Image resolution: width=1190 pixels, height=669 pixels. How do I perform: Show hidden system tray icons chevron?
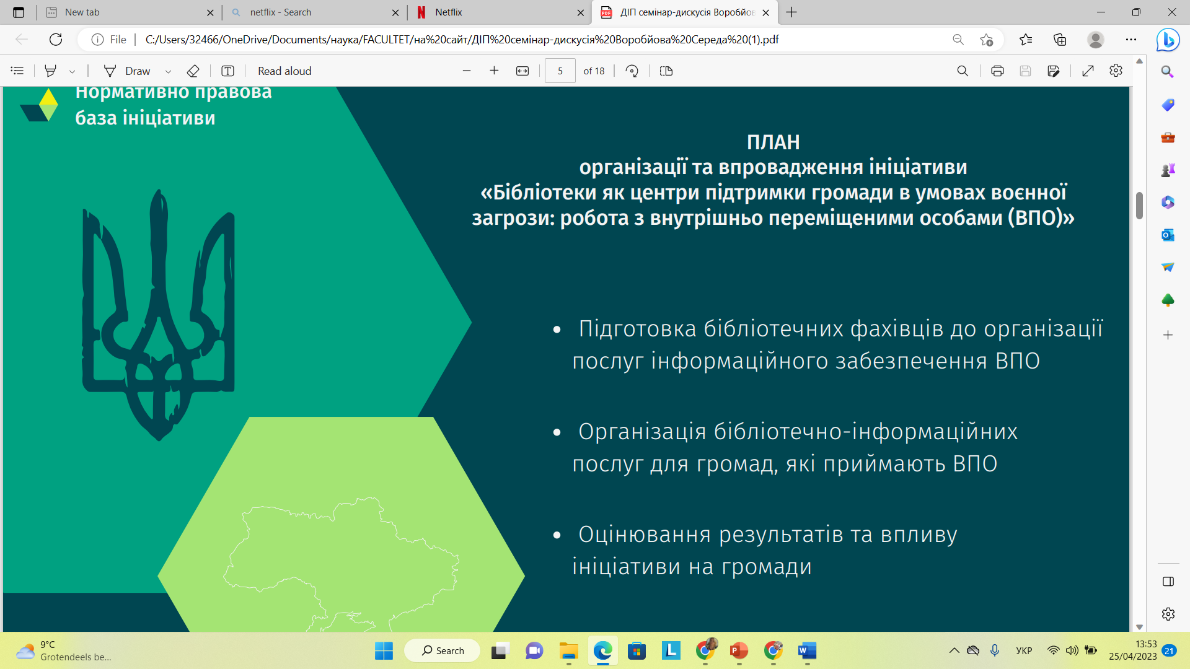[x=954, y=650]
